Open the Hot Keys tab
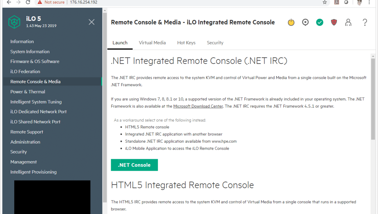Screen dimensions: 378x214 click(x=186, y=43)
